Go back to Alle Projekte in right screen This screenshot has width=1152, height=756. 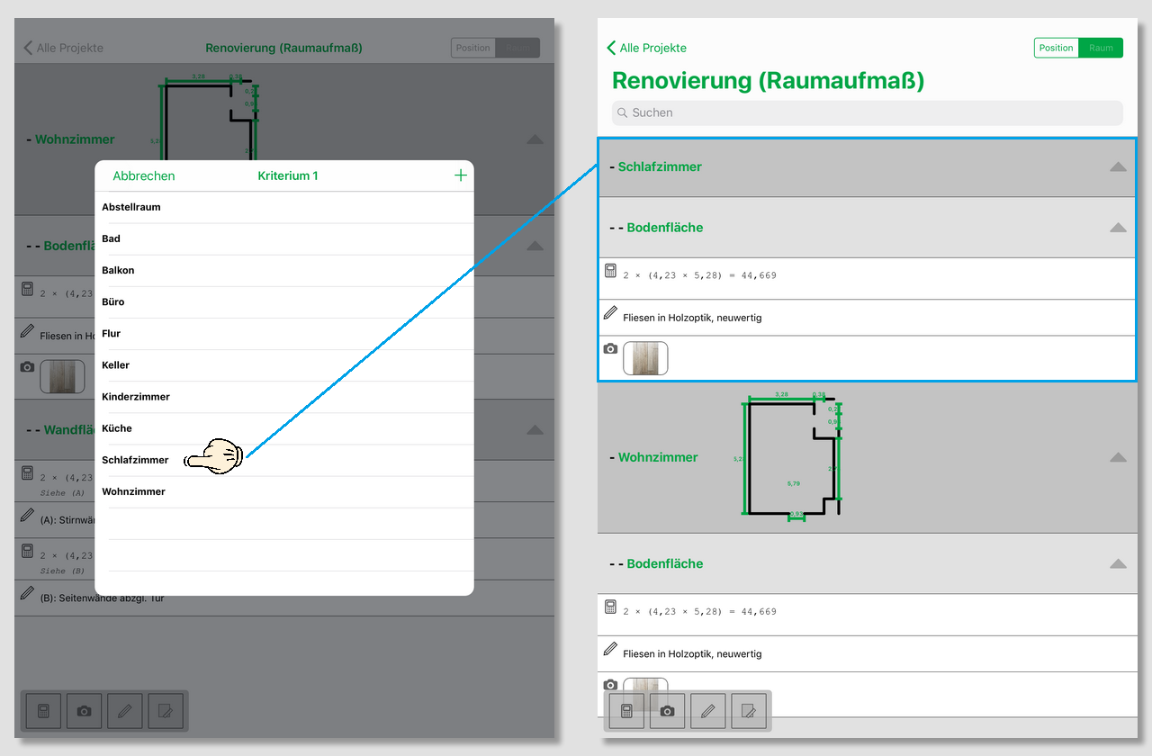coord(647,48)
